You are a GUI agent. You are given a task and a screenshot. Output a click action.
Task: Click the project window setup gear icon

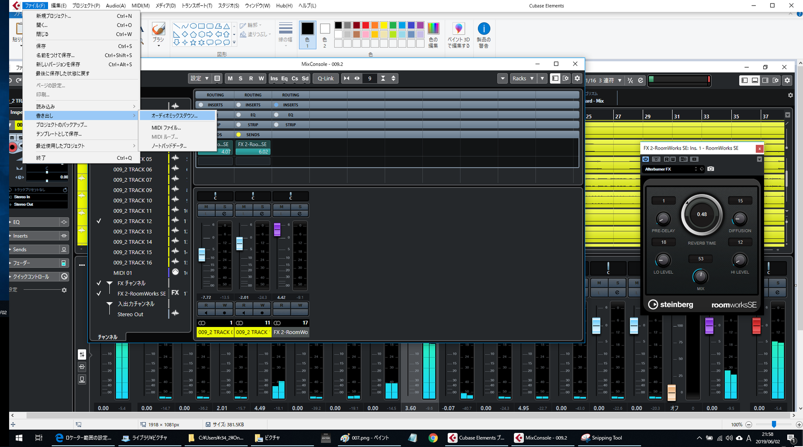[x=787, y=80]
